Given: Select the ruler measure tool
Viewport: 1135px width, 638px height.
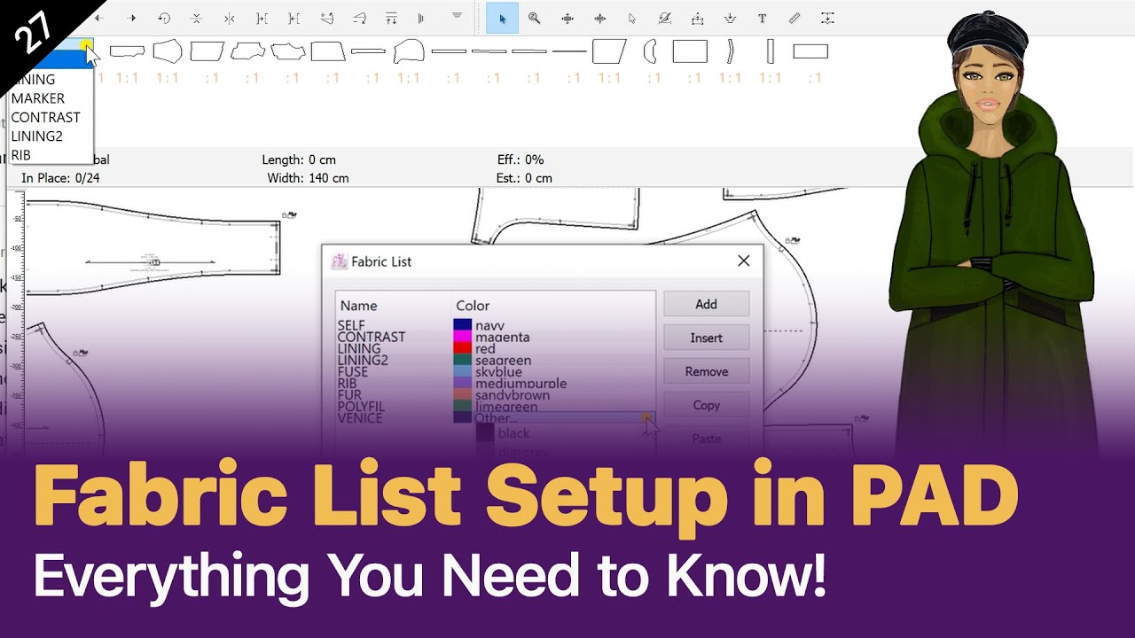Looking at the screenshot, I should click(794, 18).
